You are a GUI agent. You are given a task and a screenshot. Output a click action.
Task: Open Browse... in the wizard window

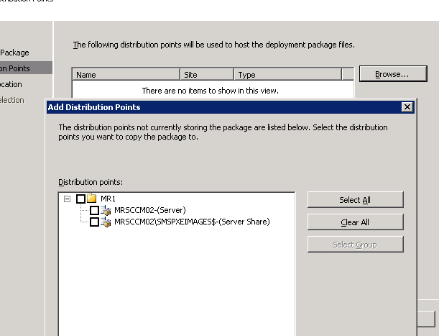[x=393, y=74]
